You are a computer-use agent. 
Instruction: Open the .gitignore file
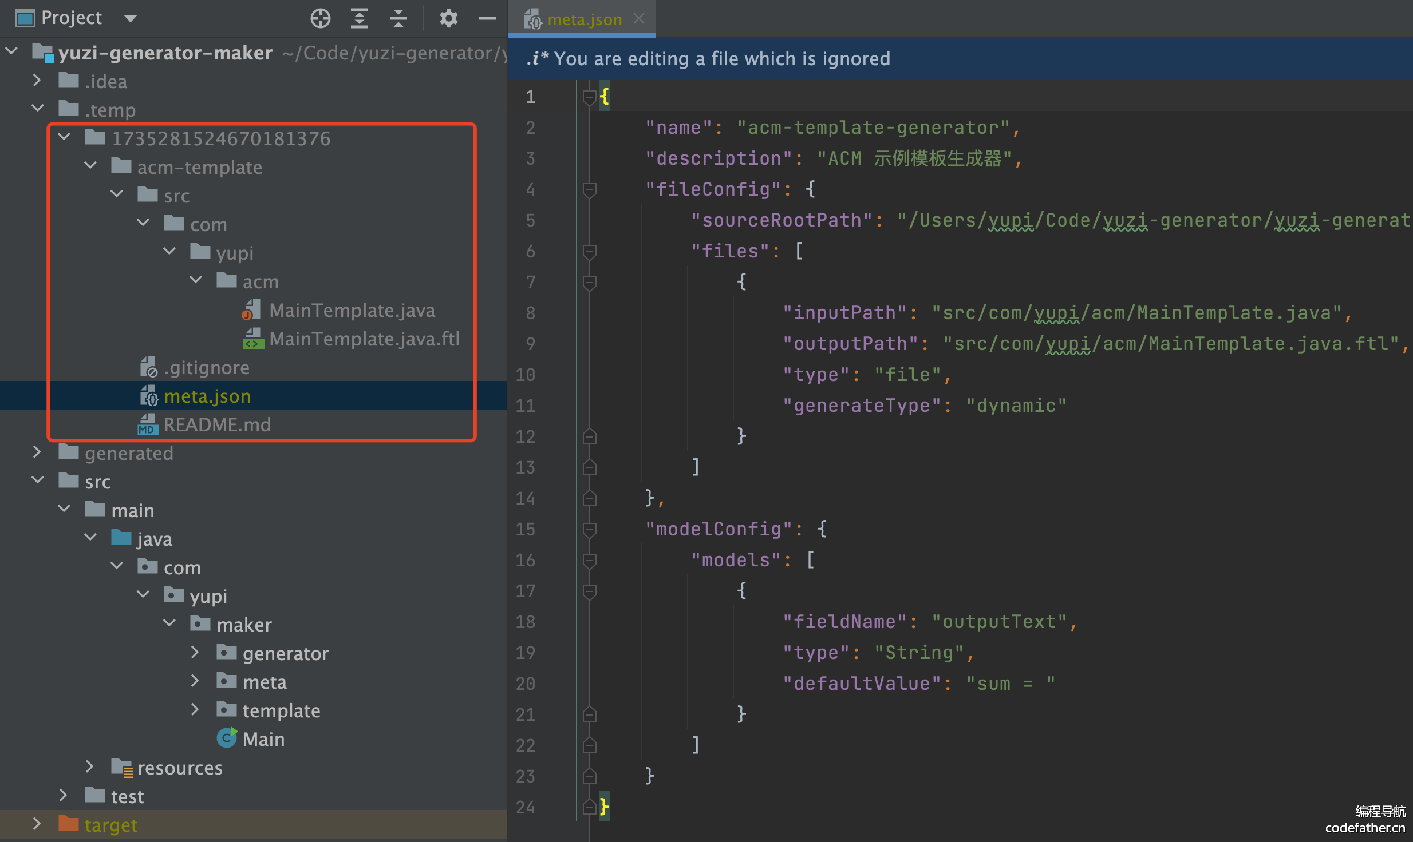click(206, 367)
